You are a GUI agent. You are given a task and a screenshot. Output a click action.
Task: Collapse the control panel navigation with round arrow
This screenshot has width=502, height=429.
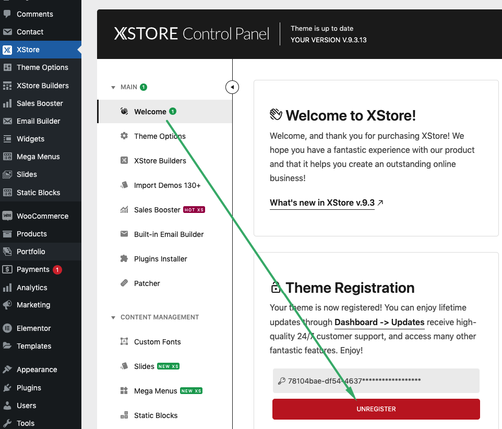pos(232,87)
